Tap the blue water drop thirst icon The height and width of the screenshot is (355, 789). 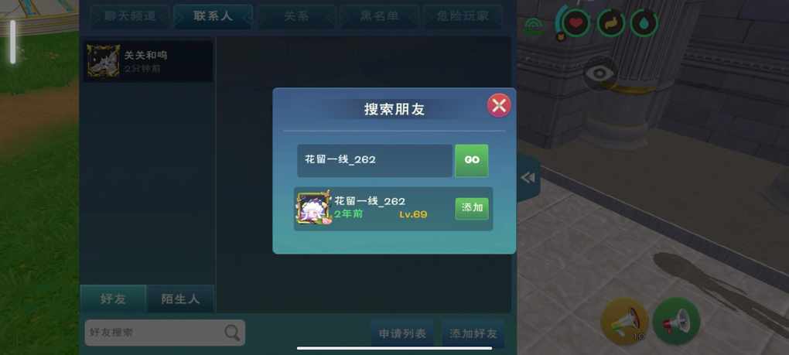click(x=644, y=23)
